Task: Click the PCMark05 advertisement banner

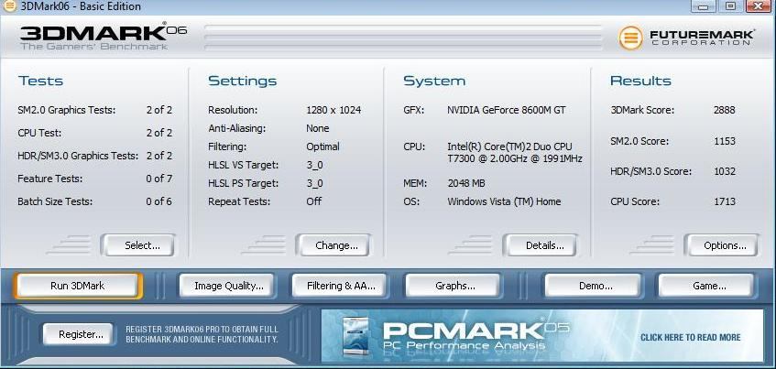Action: pos(542,336)
